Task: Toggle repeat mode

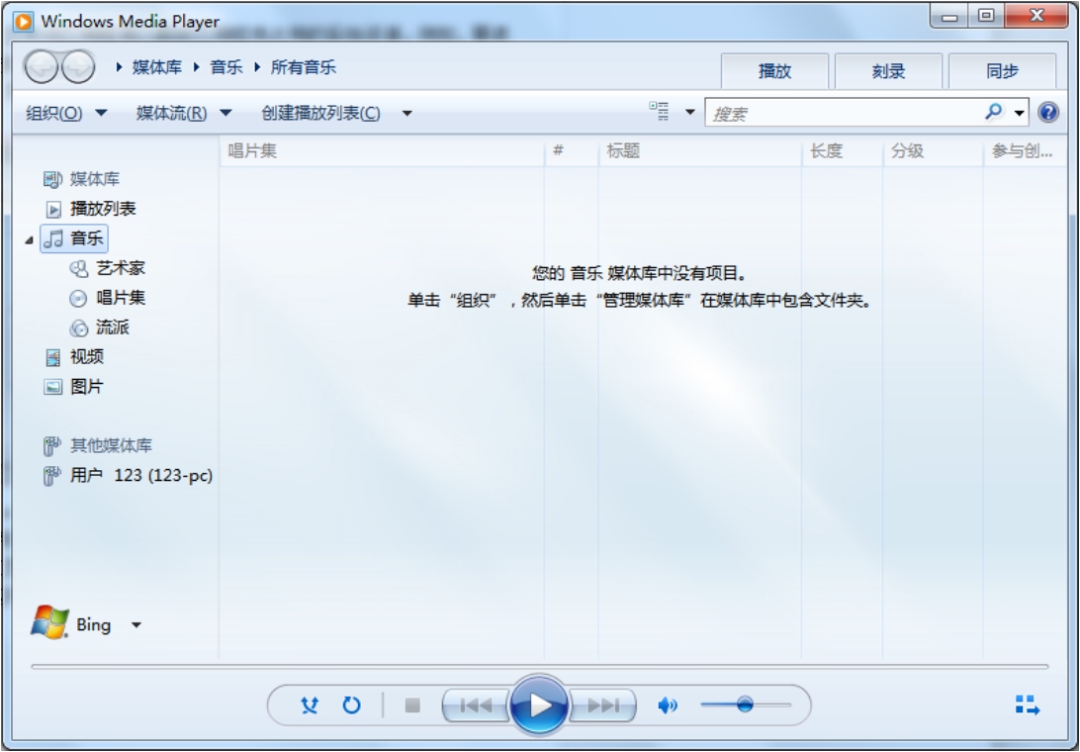Action: click(351, 705)
